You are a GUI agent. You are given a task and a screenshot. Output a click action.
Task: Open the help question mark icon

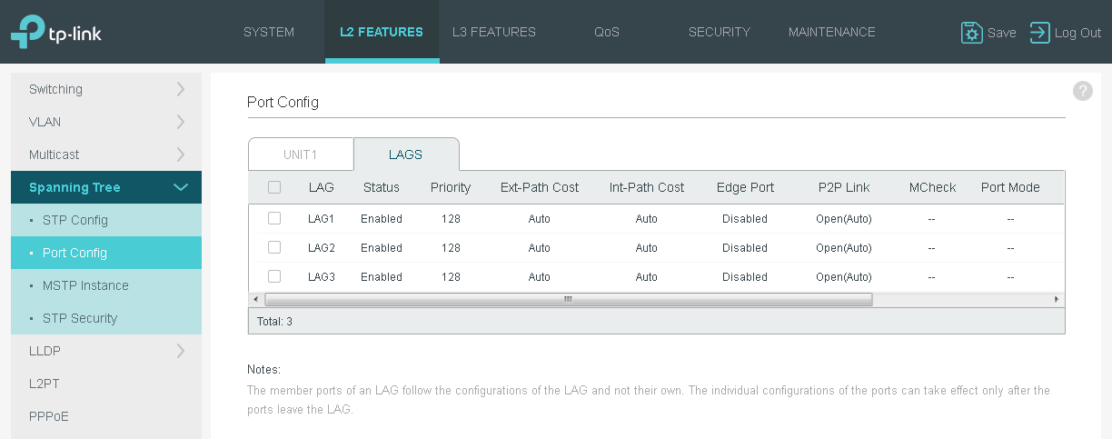1082,91
